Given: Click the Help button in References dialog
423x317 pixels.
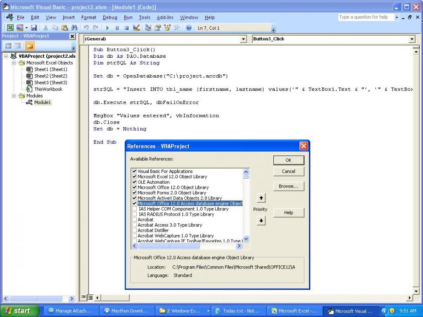Looking at the screenshot, I should pos(289,213).
